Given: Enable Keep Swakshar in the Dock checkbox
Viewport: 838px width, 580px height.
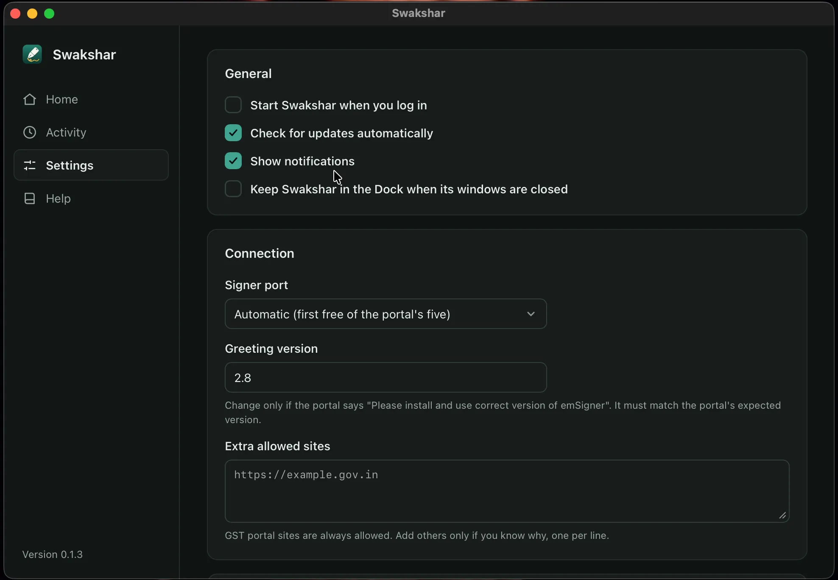Looking at the screenshot, I should click(x=233, y=189).
